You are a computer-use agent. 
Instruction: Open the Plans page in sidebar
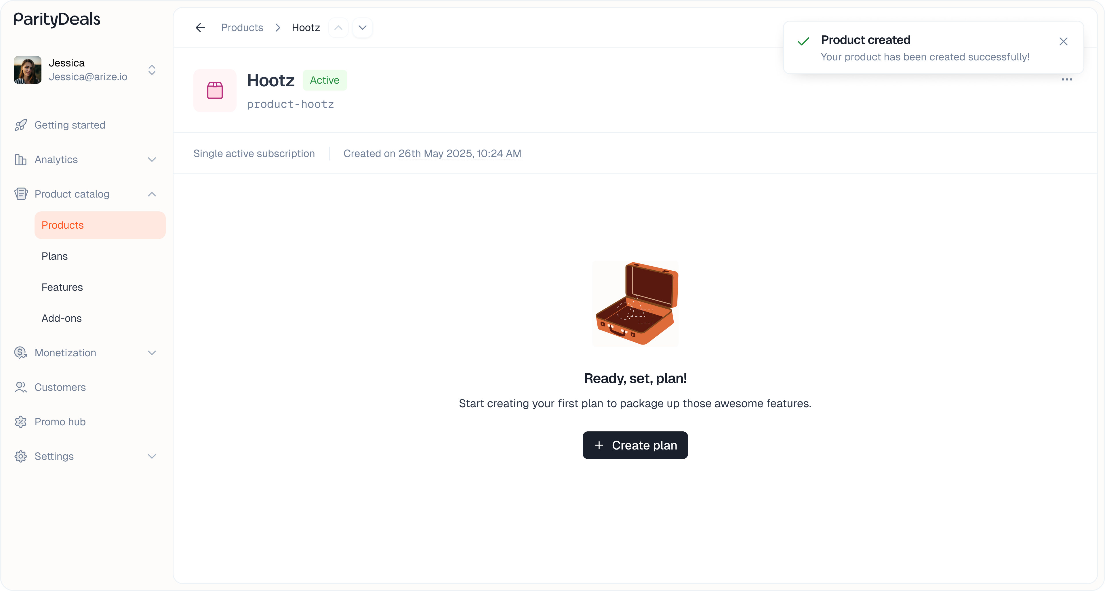[x=54, y=256]
